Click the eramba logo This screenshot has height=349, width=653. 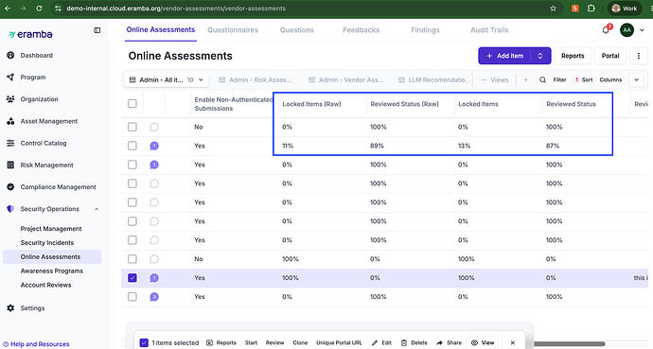pyautogui.click(x=31, y=34)
